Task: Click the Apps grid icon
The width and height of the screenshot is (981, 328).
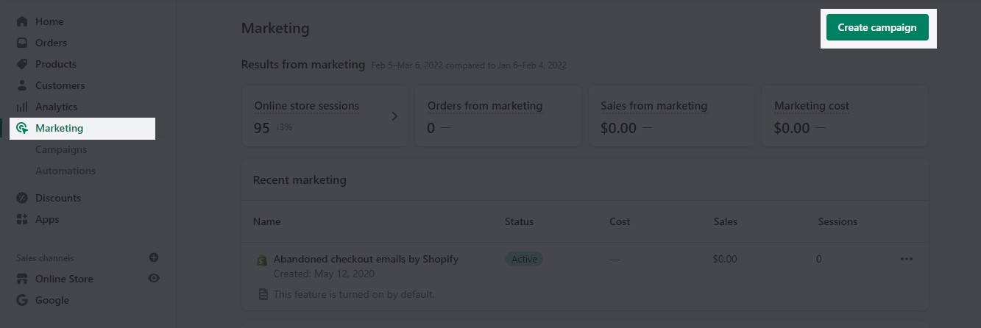Action: [22, 219]
